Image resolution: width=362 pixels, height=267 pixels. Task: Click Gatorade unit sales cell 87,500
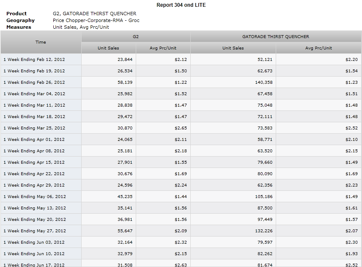(233, 208)
